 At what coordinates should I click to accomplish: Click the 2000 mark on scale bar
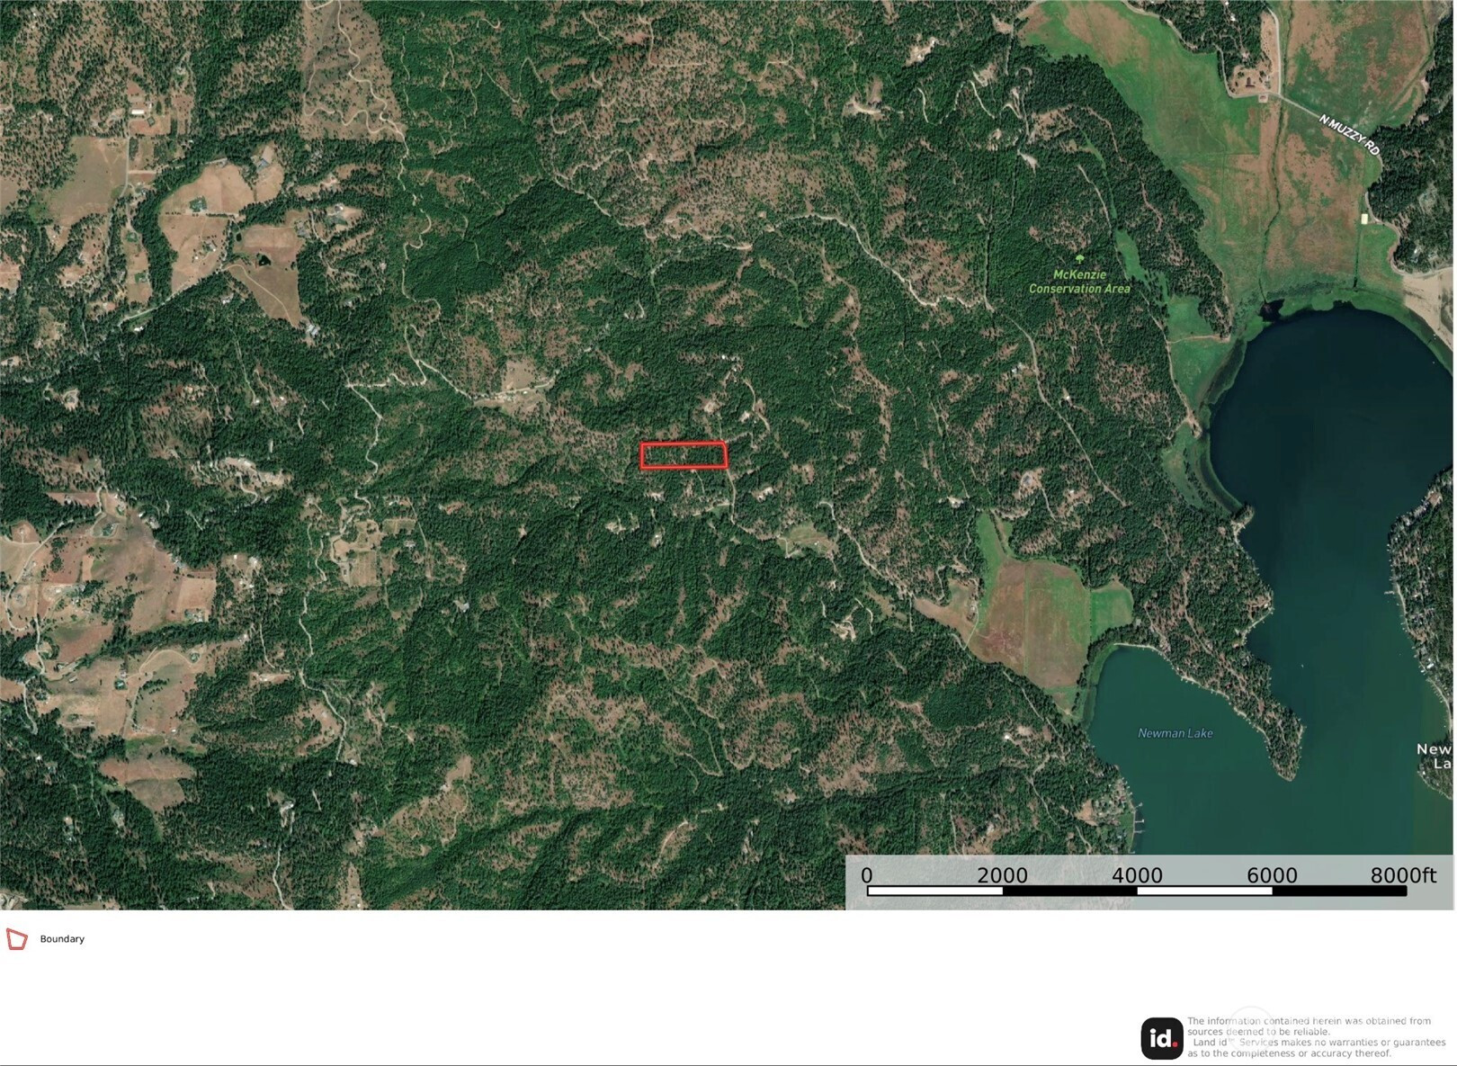click(1002, 874)
